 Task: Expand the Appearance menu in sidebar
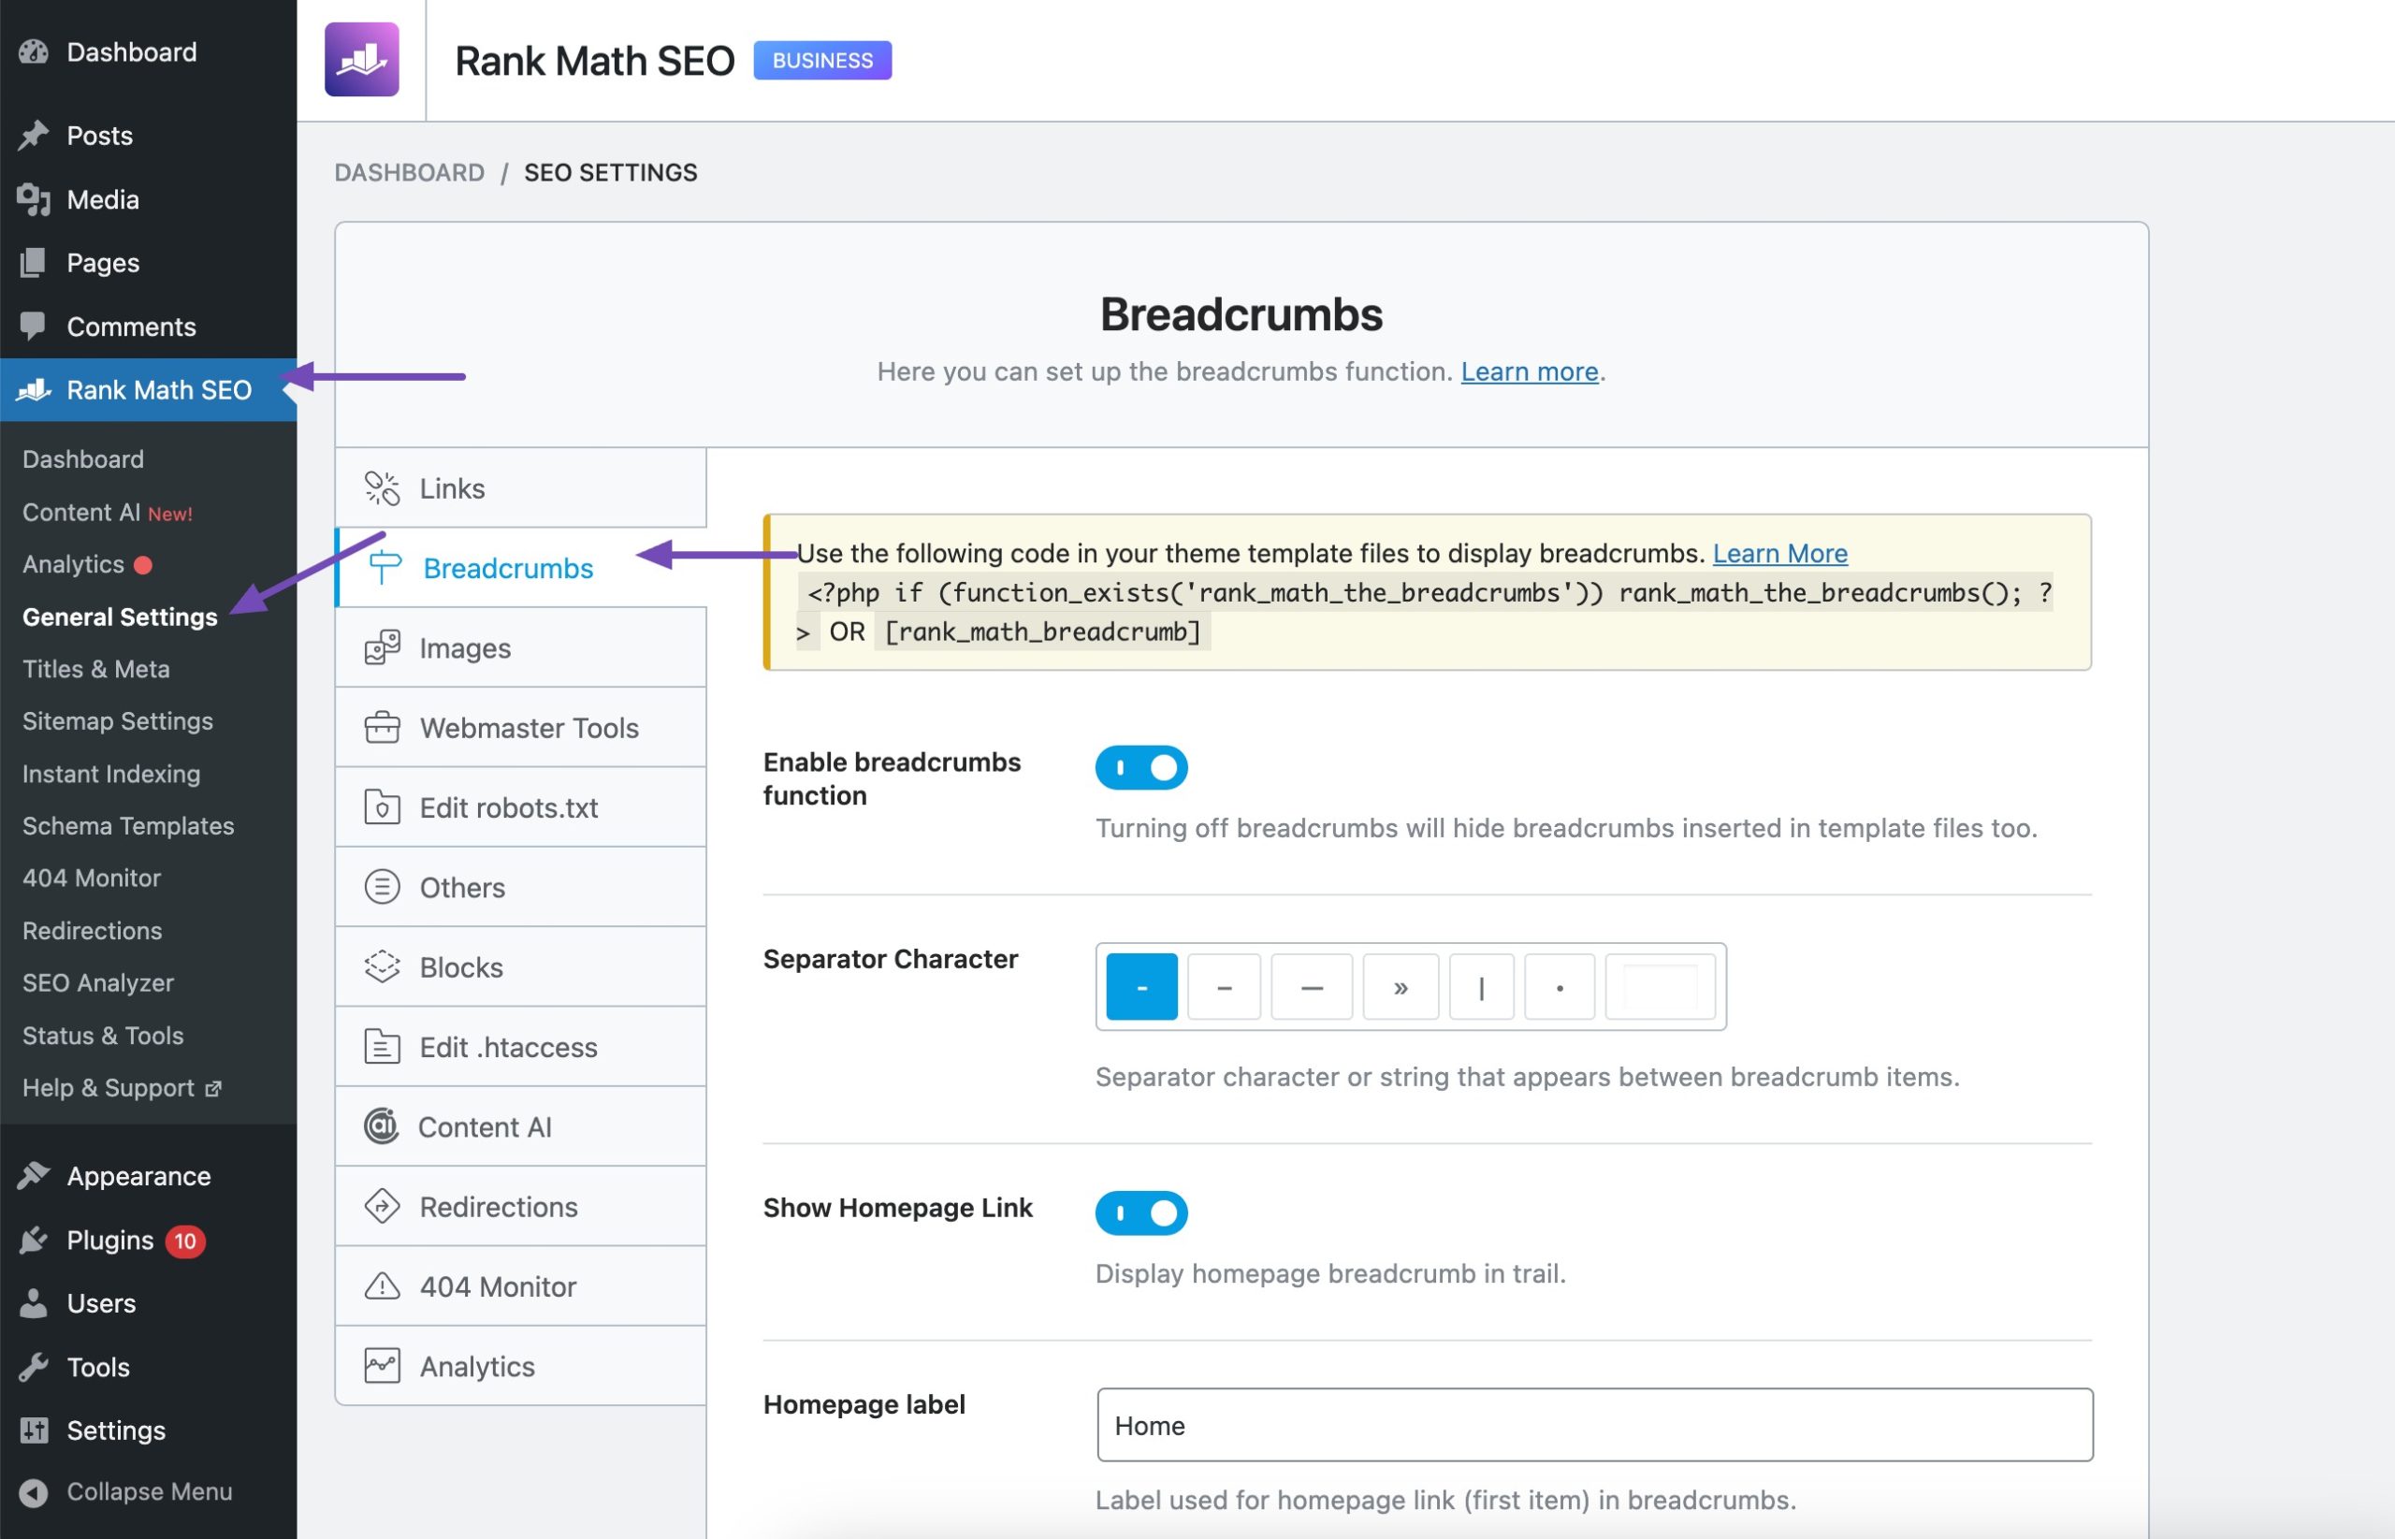[138, 1176]
